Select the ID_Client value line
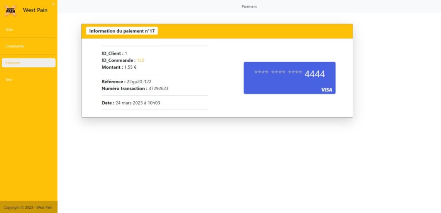Viewport: 441px width, 213px height. (115, 53)
